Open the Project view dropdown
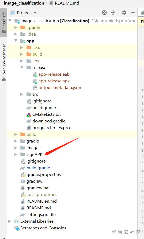 click(x=35, y=13)
